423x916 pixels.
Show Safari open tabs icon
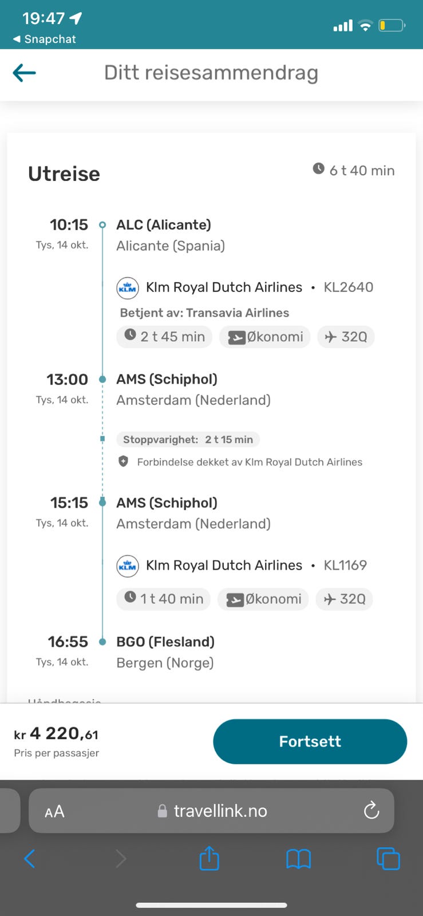coord(388,859)
